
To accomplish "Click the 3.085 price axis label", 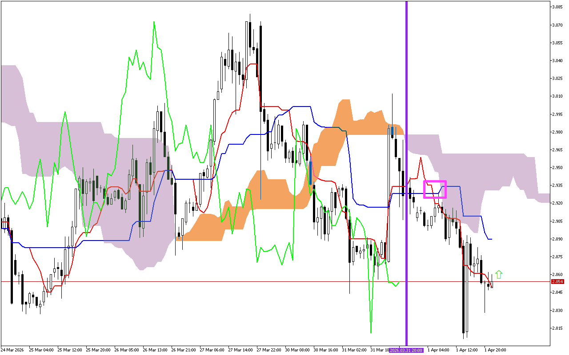I will (557, 7).
